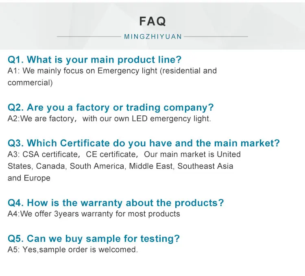Click the MINGZHIYUAN brand subtitle
The image size is (305, 276).
[153, 37]
